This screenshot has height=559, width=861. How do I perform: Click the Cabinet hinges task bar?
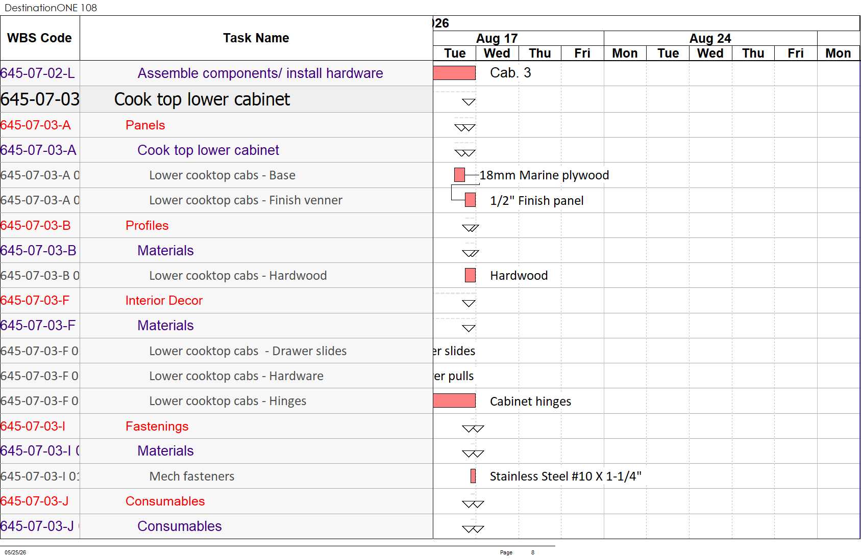(454, 401)
